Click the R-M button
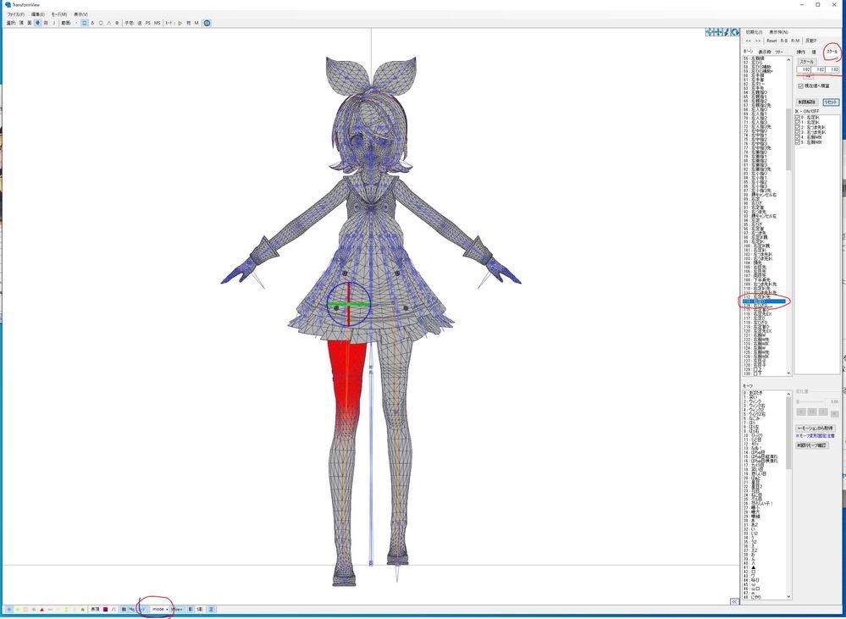Viewport: 846px width, 619px height. click(794, 41)
